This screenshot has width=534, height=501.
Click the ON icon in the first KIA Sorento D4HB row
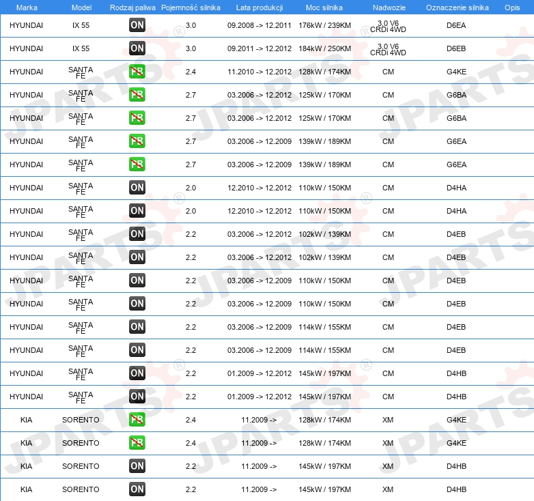(137, 466)
